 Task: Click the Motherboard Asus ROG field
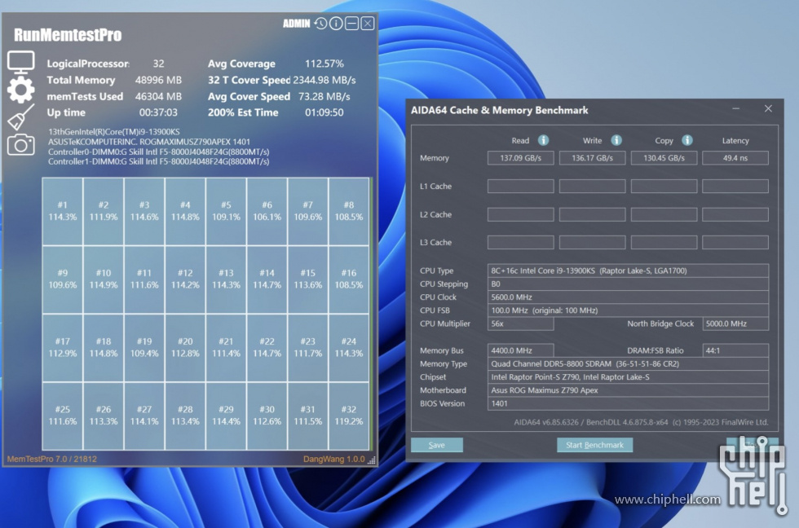[x=628, y=390]
